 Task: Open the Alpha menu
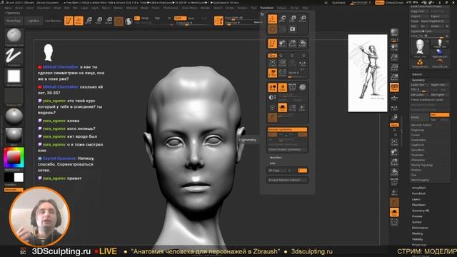click(8, 8)
